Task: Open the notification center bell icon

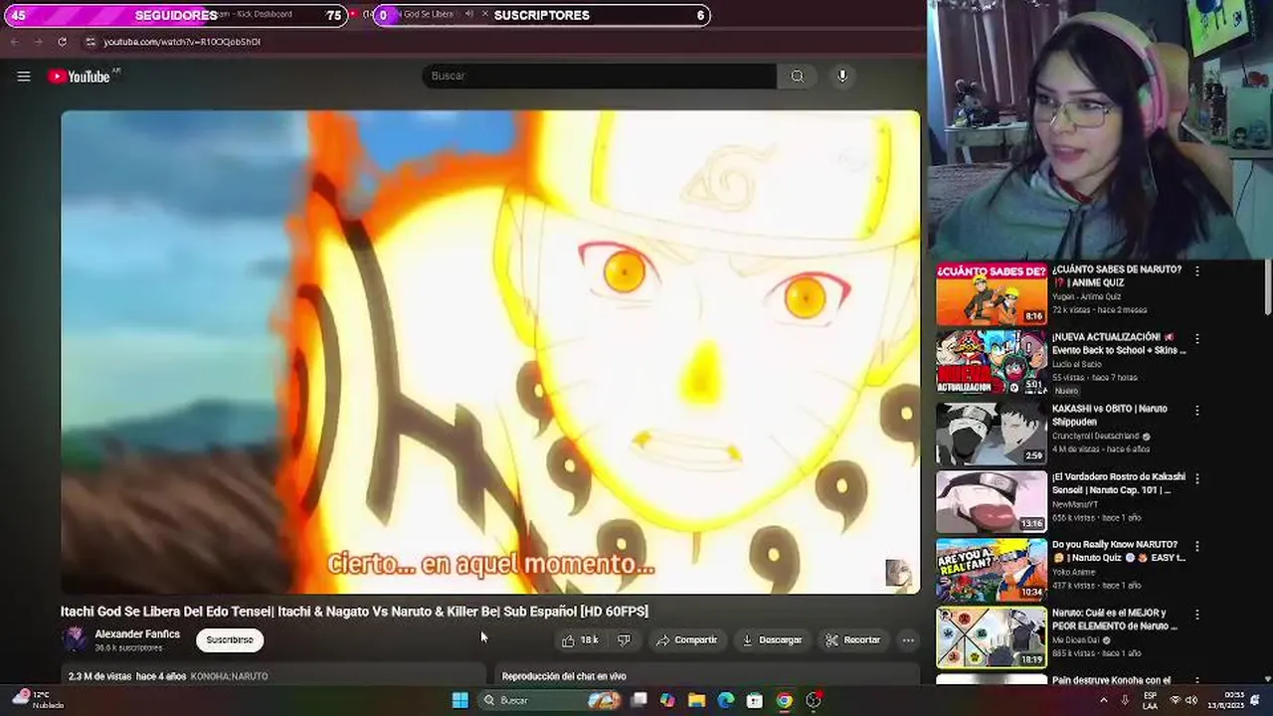Action: pos(1255,700)
